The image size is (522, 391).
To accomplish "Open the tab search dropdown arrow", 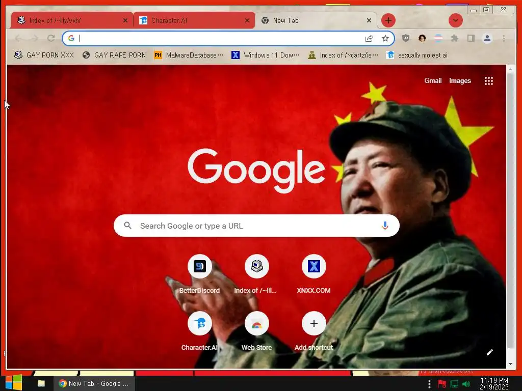I will coord(455,20).
